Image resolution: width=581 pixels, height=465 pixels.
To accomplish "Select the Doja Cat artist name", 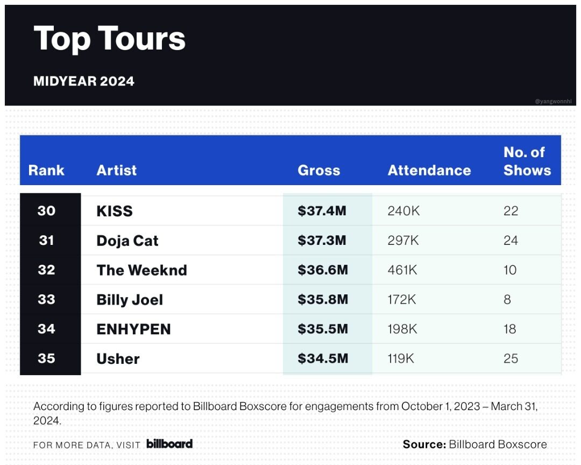I will (x=127, y=241).
